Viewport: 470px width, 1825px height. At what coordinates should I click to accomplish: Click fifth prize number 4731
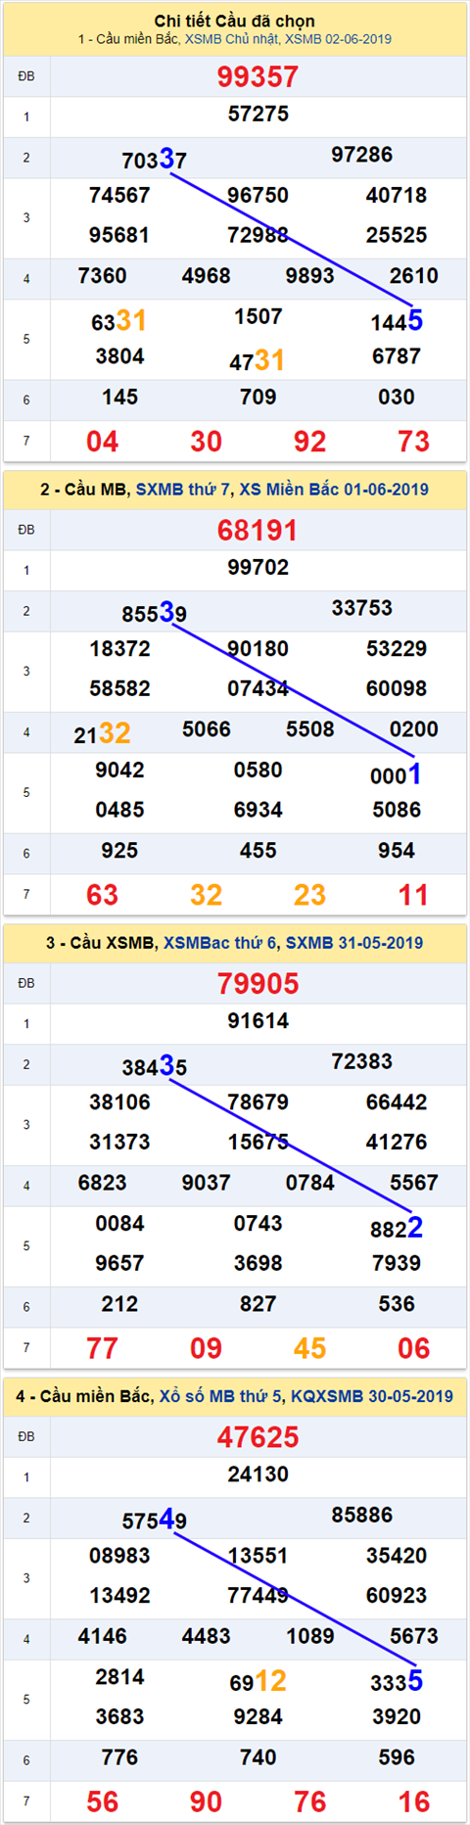point(258,360)
